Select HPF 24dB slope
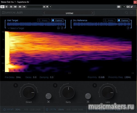Image resolution: width=137 pixels, height=113 pixels. (x=38, y=109)
